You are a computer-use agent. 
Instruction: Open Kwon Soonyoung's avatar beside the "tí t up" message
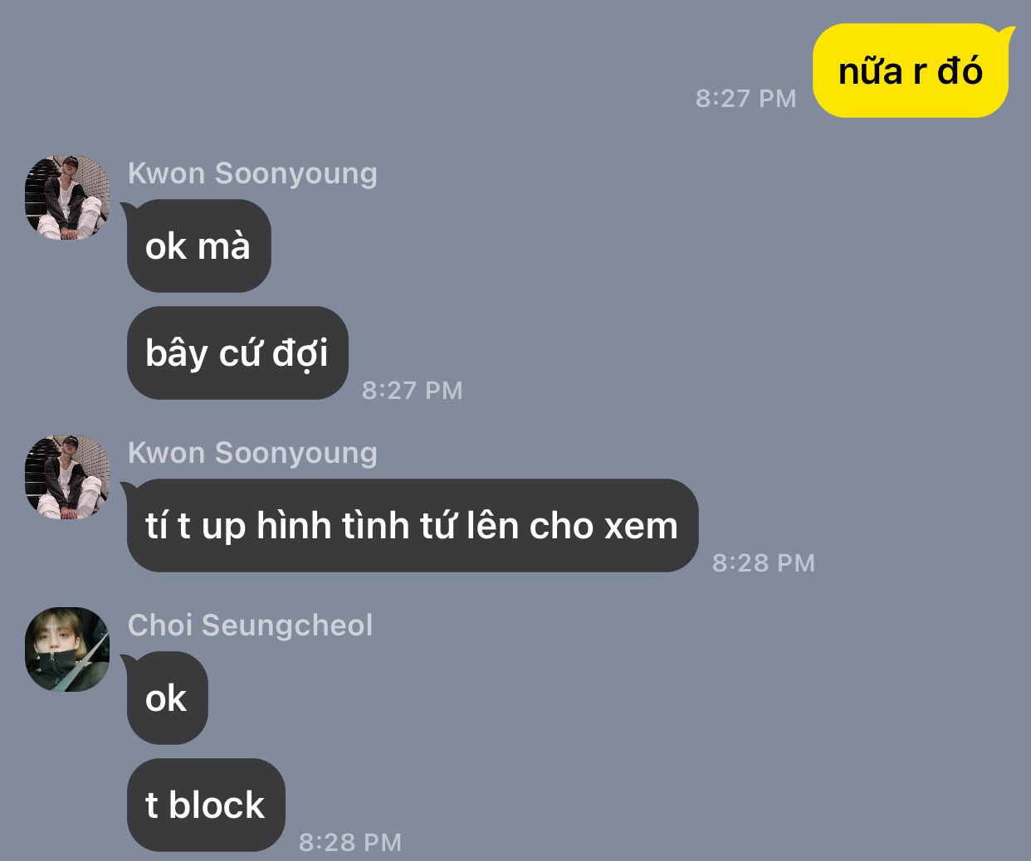pos(67,477)
